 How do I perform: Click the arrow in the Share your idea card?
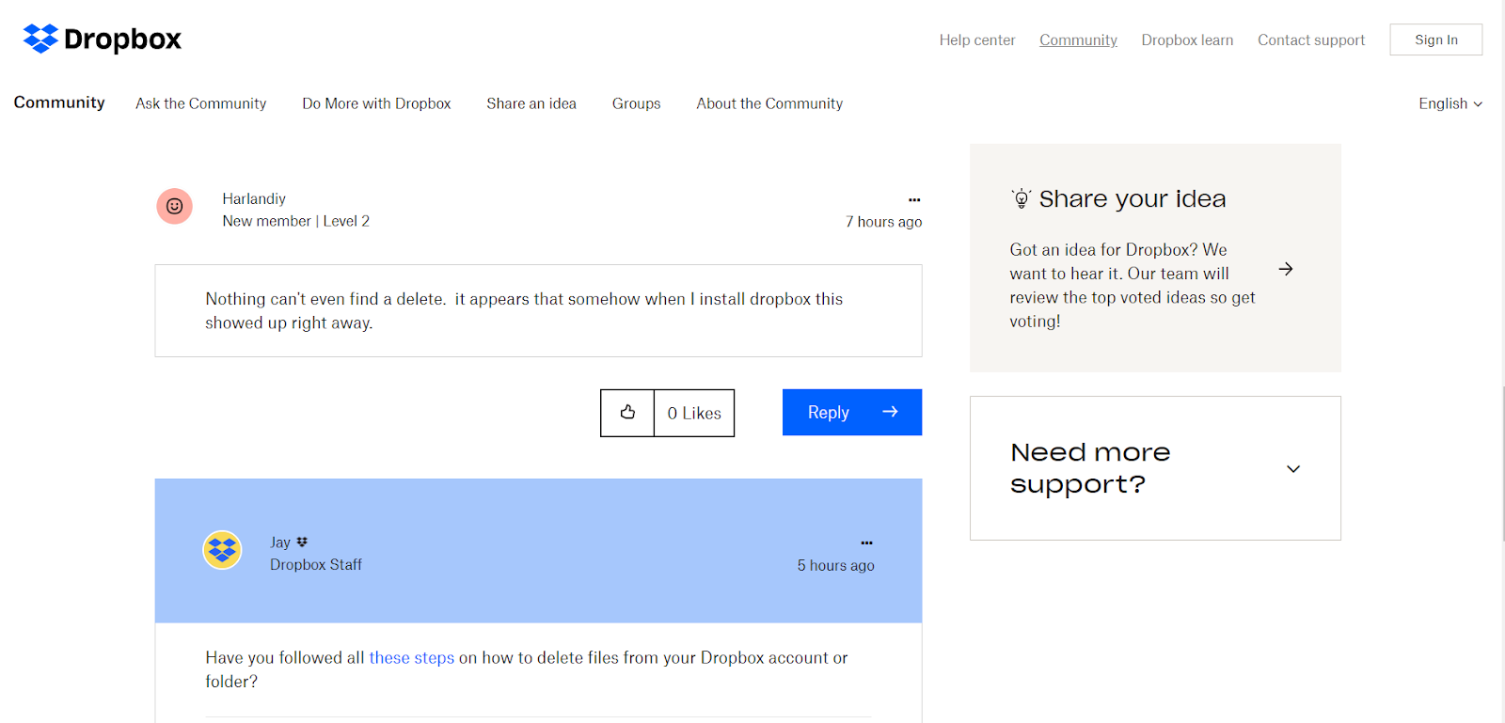(x=1286, y=269)
